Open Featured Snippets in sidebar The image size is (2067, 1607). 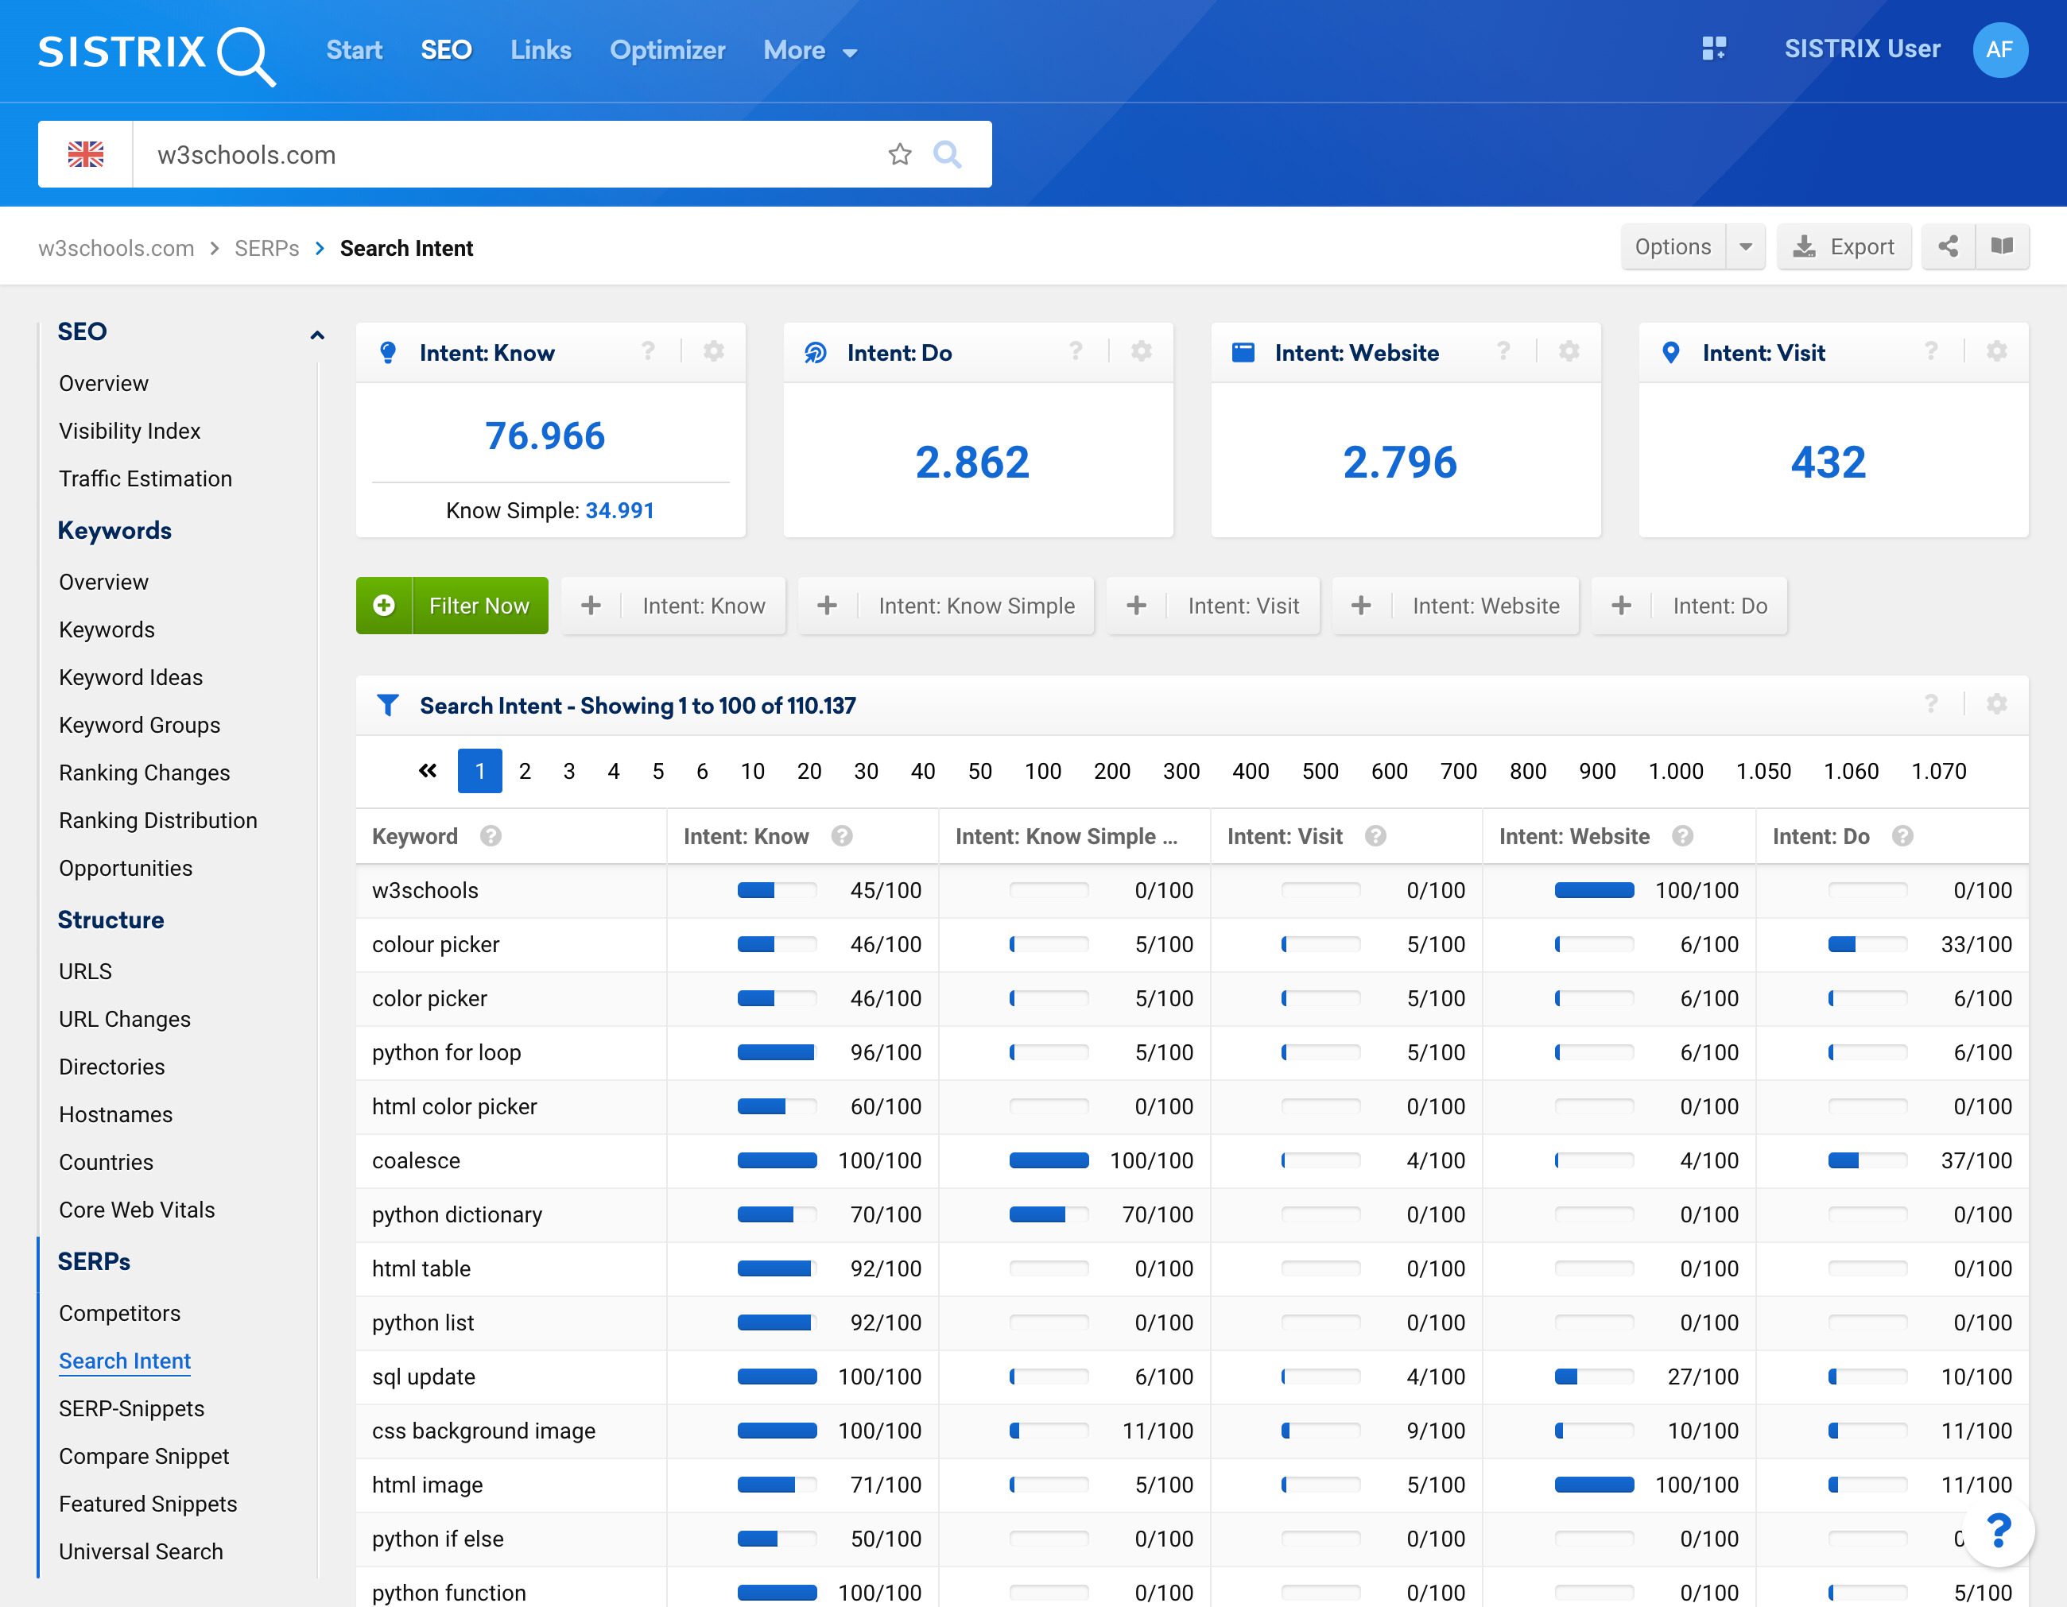coord(148,1504)
